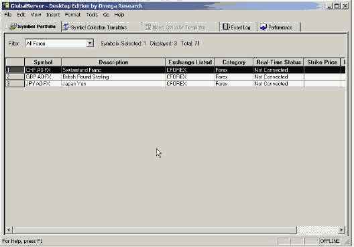Sort by Real-Time Status column header
Image resolution: width=354 pixels, height=247 pixels.
(x=278, y=62)
